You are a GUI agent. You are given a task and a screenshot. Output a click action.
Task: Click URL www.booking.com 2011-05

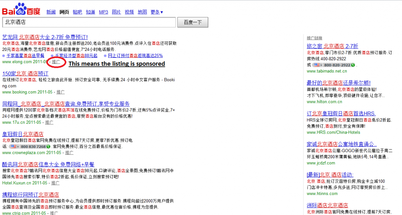tap(27, 92)
